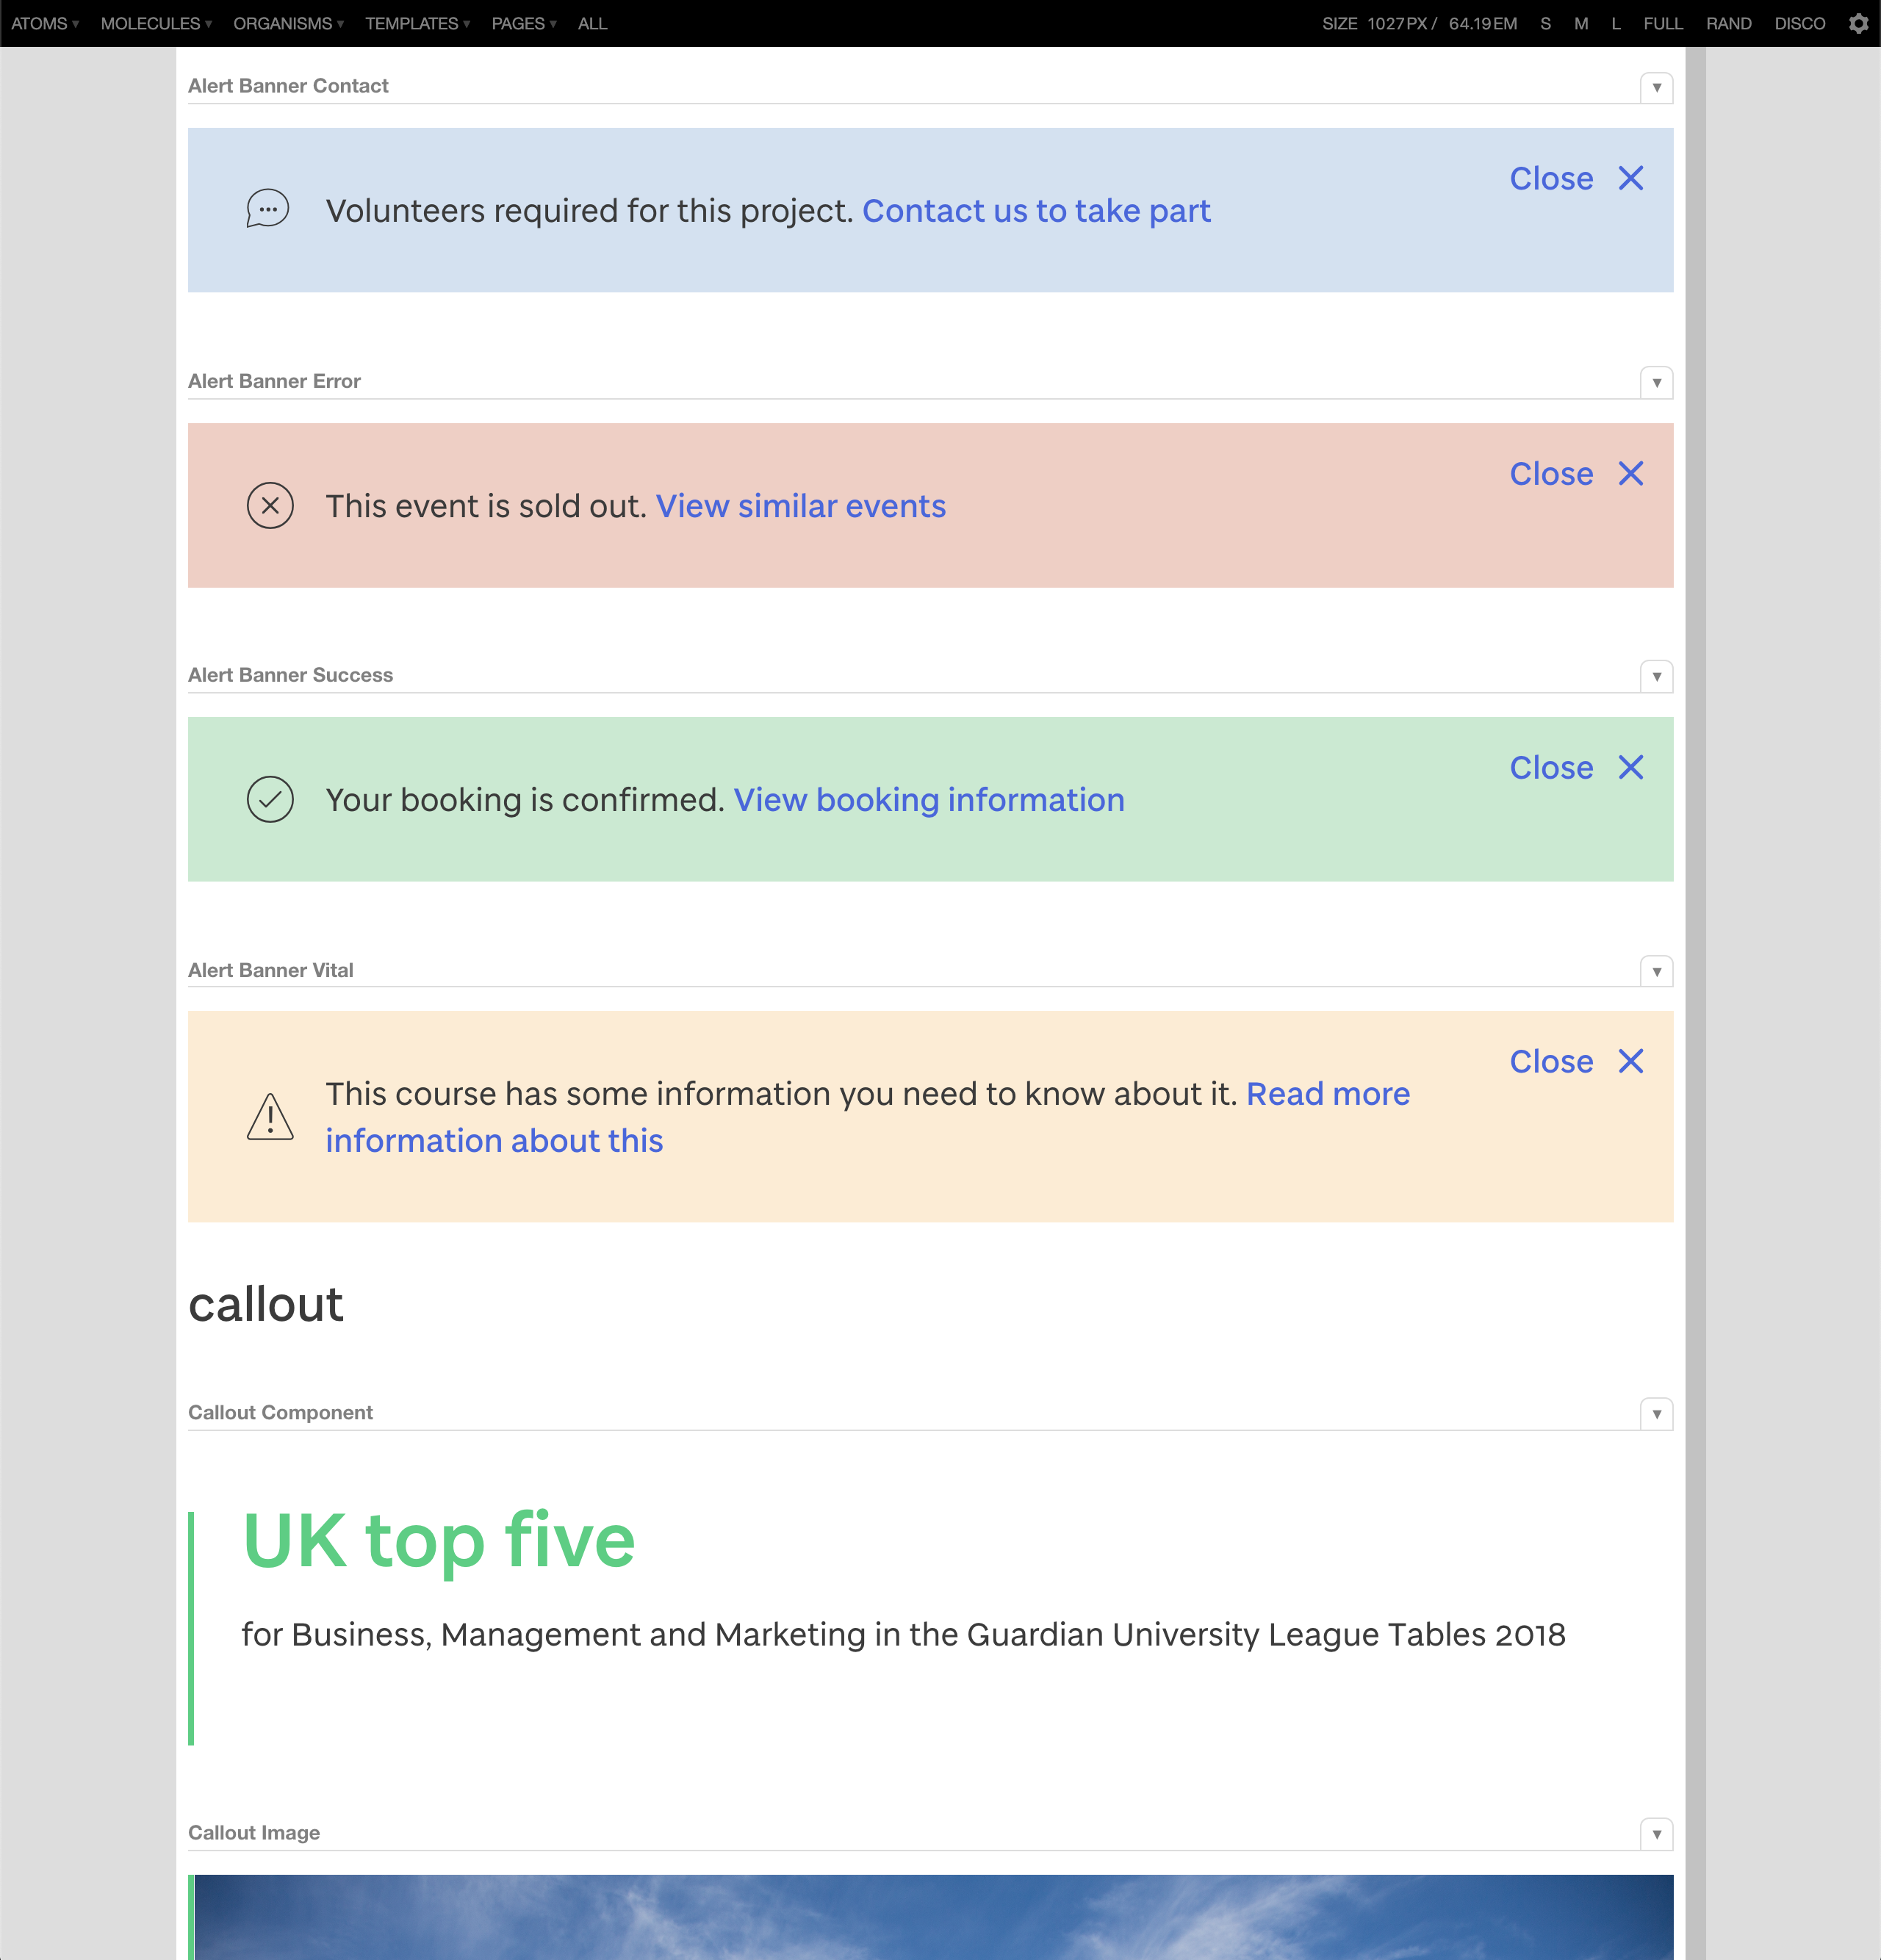Click the settings gear icon in toolbar

(x=1858, y=23)
